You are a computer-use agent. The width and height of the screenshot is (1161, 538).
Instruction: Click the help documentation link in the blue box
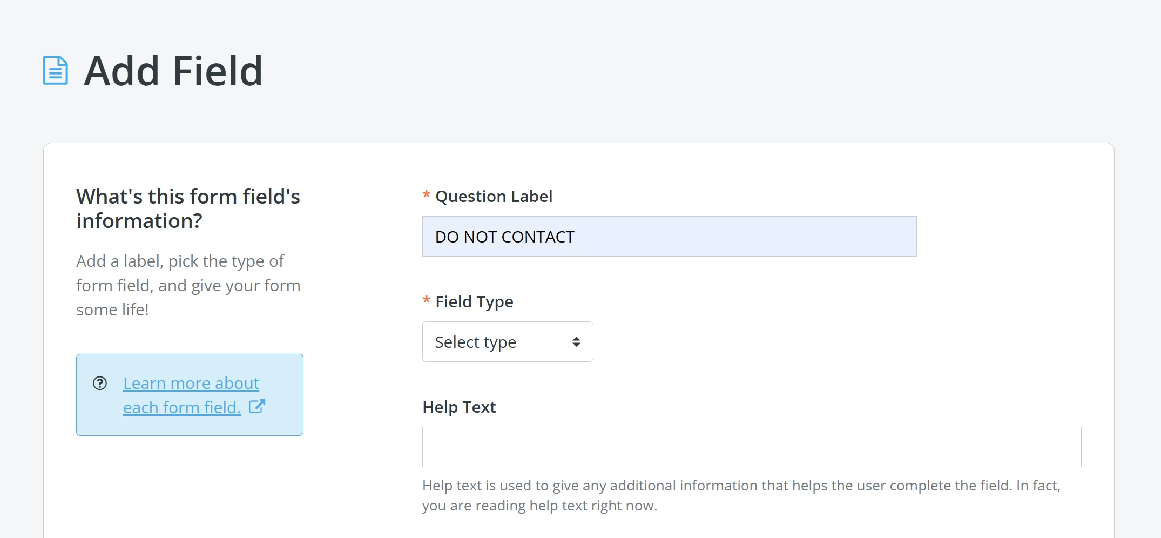[x=191, y=395]
